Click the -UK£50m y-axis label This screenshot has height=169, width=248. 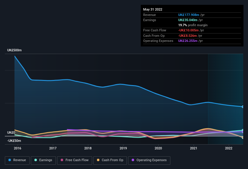[14, 141]
